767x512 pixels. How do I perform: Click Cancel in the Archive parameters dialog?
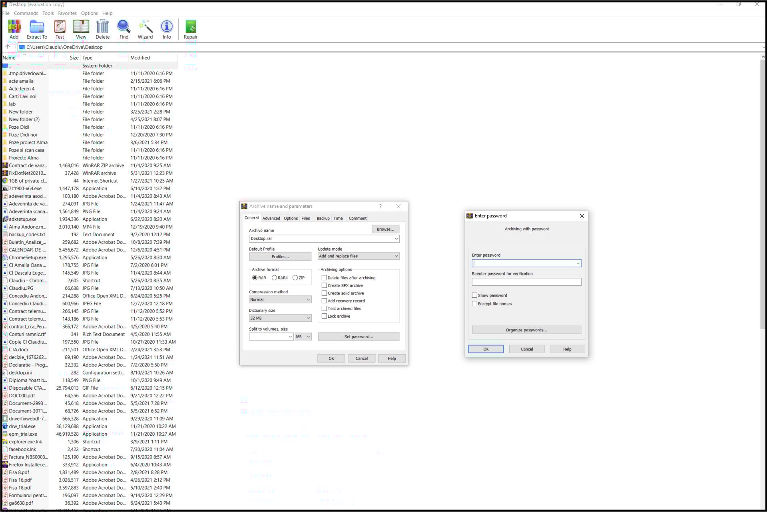pos(361,359)
